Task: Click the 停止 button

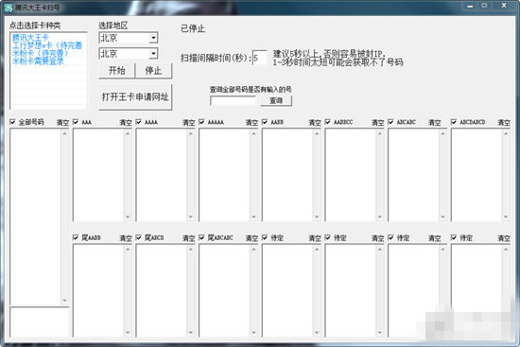Action: click(x=153, y=71)
